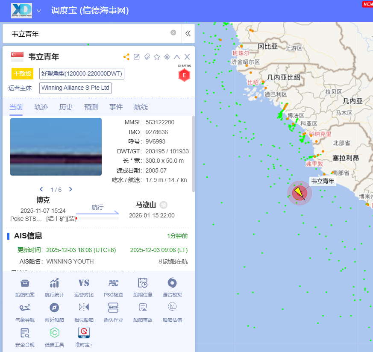This screenshot has height=352, width=373.
Task: Collapse the ship card with up chevron
Action: [x=177, y=57]
